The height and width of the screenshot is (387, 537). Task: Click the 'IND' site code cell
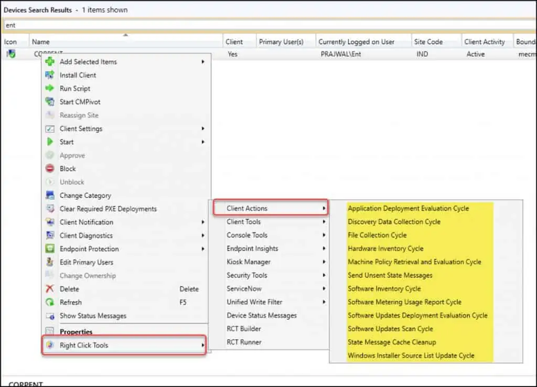(422, 54)
